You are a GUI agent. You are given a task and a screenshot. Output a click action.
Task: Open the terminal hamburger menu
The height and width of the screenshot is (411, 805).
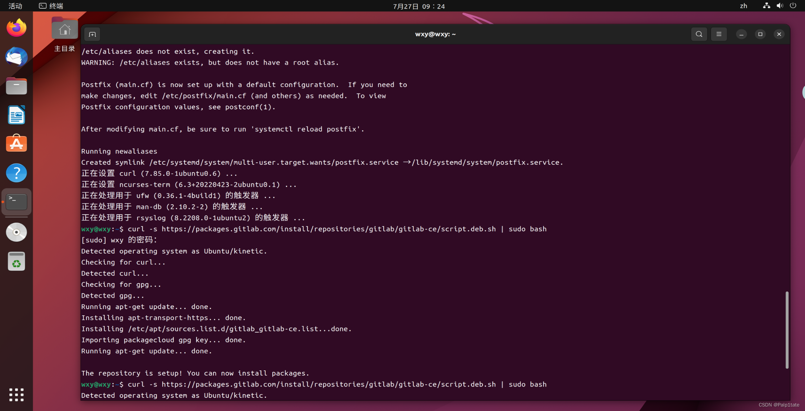(719, 34)
